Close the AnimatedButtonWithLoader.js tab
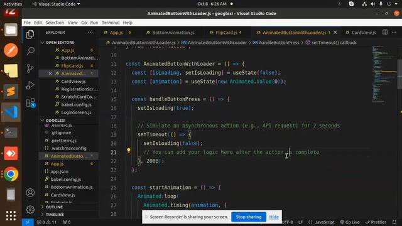The image size is (402, 226). click(x=335, y=33)
